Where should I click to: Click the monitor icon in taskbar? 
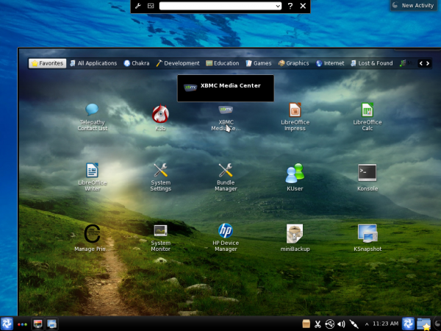37,324
